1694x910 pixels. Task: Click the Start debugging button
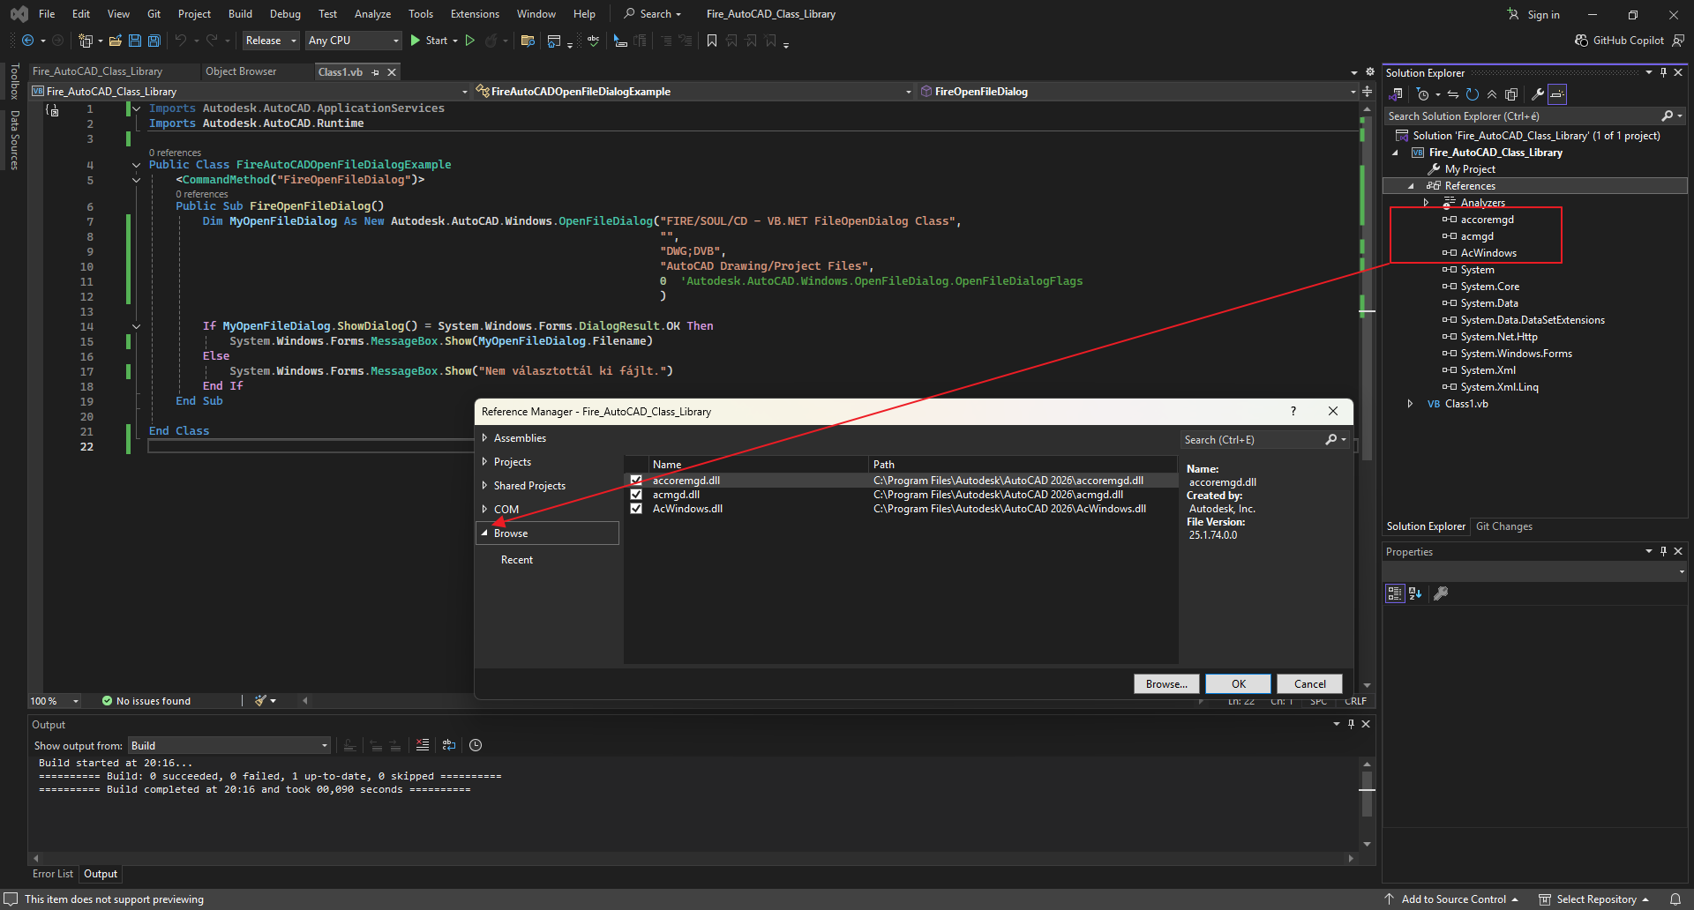(x=429, y=41)
